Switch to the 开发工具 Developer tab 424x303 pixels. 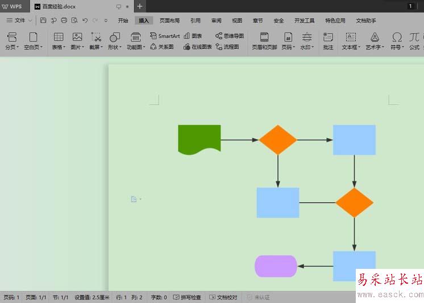click(304, 20)
